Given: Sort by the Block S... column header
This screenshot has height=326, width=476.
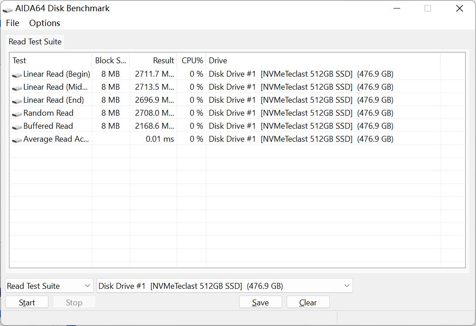Looking at the screenshot, I should coord(111,61).
